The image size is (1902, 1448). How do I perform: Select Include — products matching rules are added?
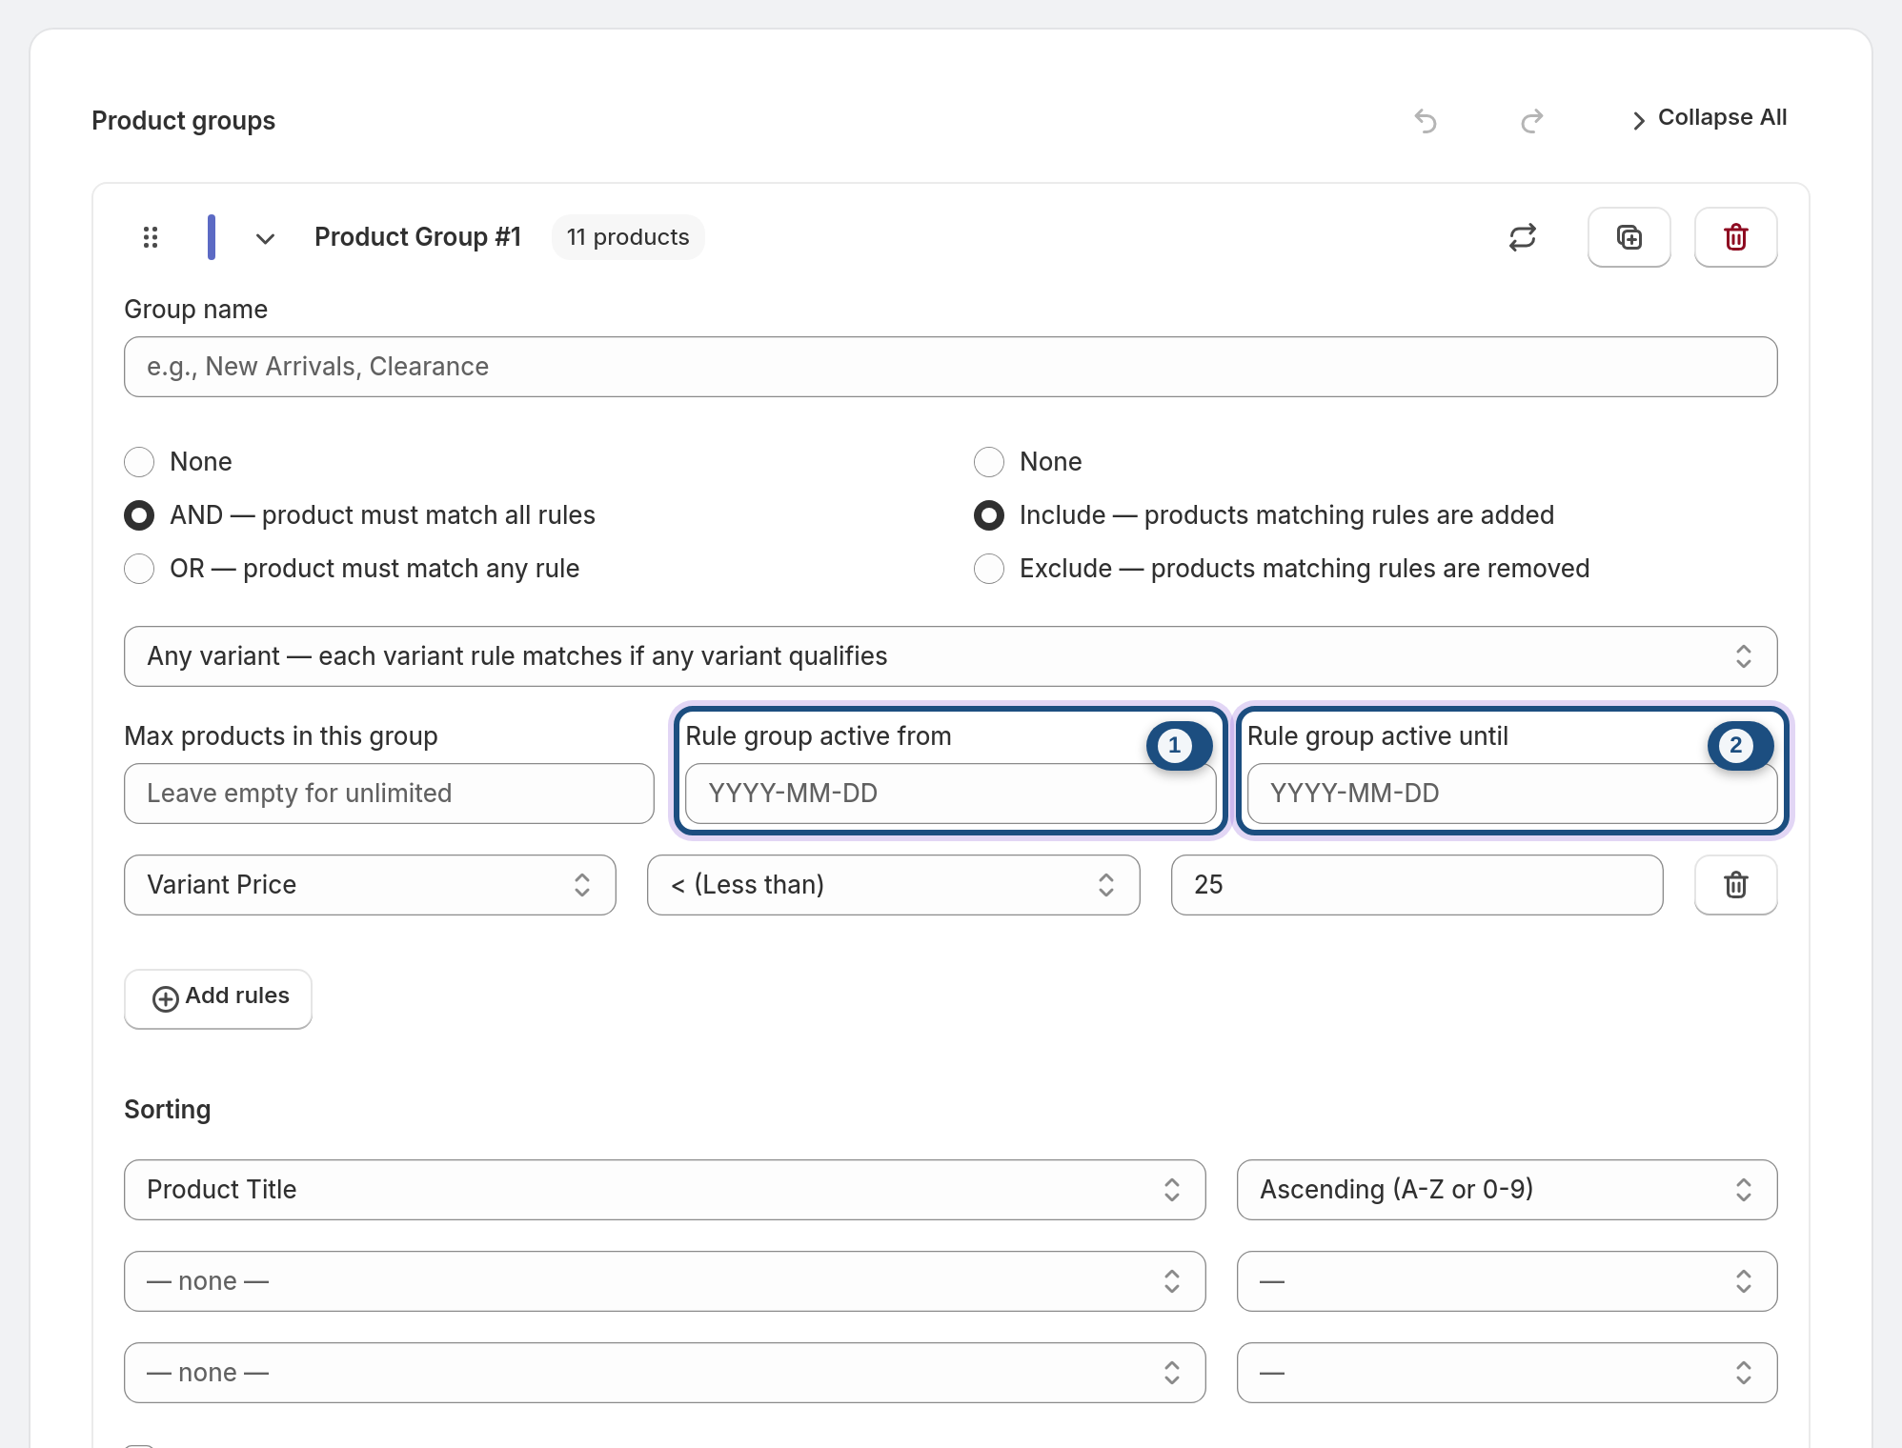989,515
